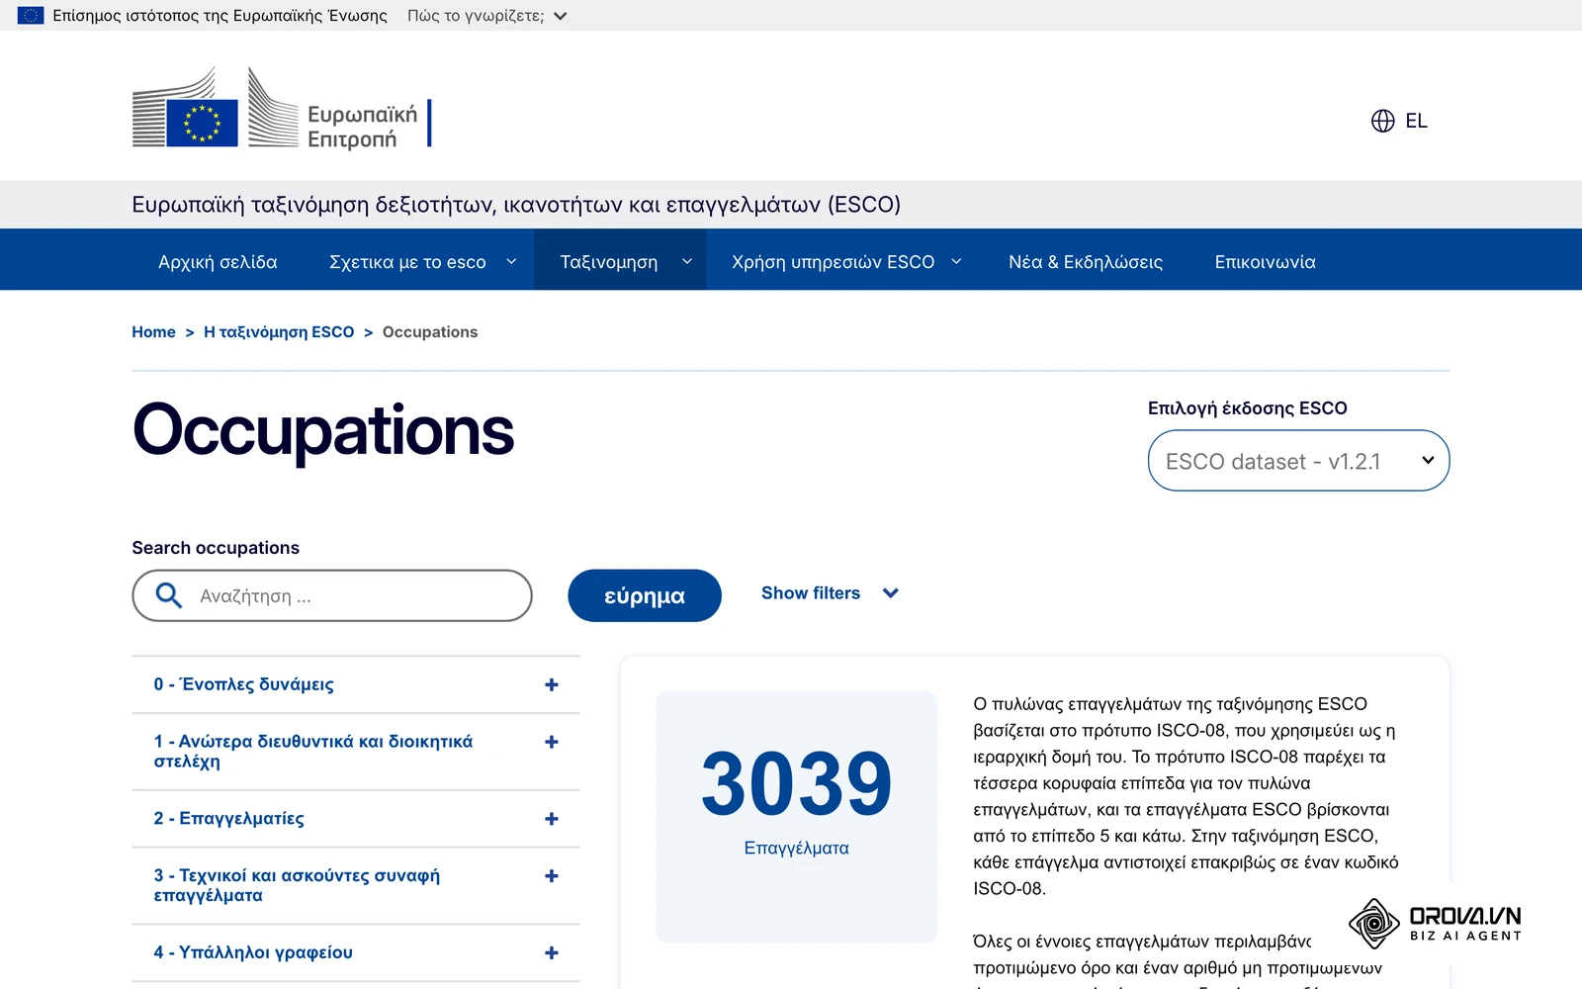The height and width of the screenshot is (989, 1582).
Task: Open 'Νέα & Εκδηλώσεις' menu item
Action: click(x=1086, y=262)
